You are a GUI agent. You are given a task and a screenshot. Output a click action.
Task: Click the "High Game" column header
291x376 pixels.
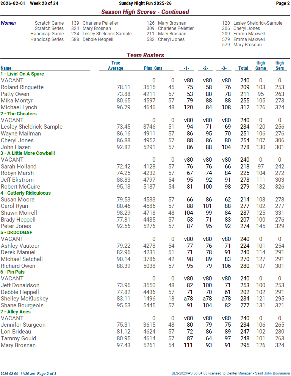pos(260,66)
